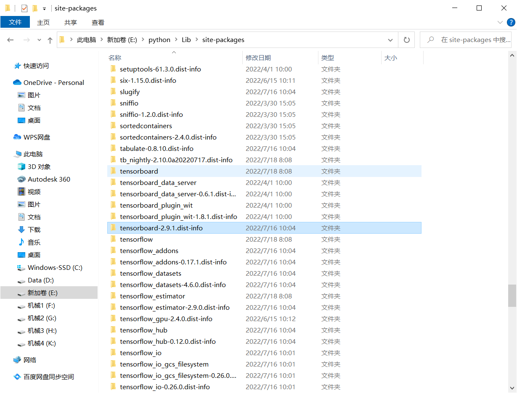Switch to the 查看 ribbon tab

[x=98, y=22]
